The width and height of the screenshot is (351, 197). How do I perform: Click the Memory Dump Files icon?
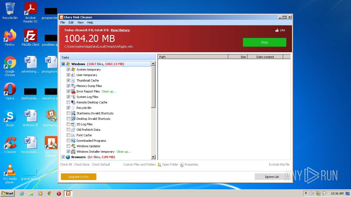73,86
